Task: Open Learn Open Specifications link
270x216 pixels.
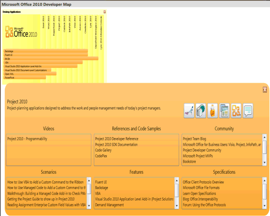Action: coord(199,194)
